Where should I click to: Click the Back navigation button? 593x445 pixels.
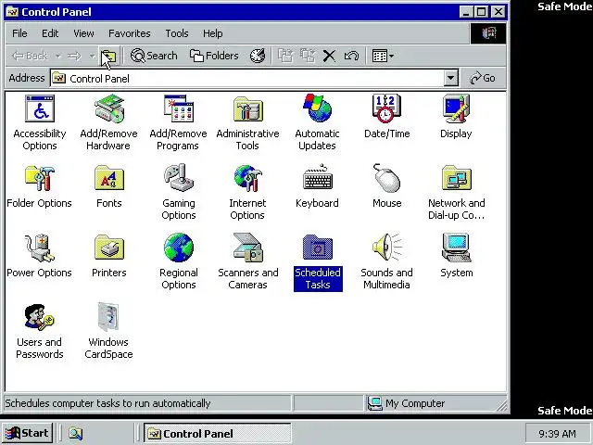tap(31, 57)
